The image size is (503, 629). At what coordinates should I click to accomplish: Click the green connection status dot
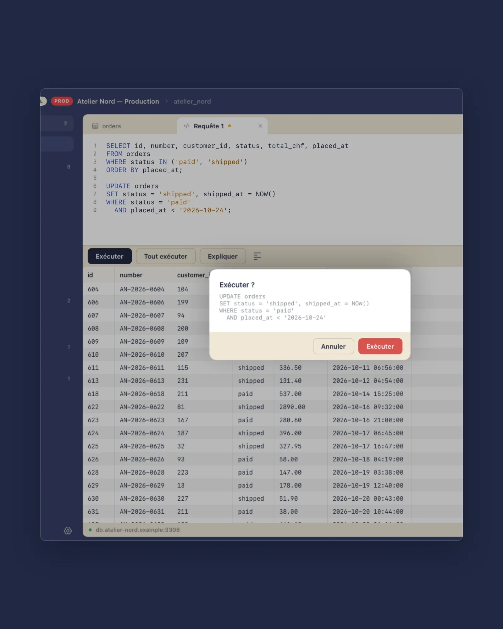[90, 530]
